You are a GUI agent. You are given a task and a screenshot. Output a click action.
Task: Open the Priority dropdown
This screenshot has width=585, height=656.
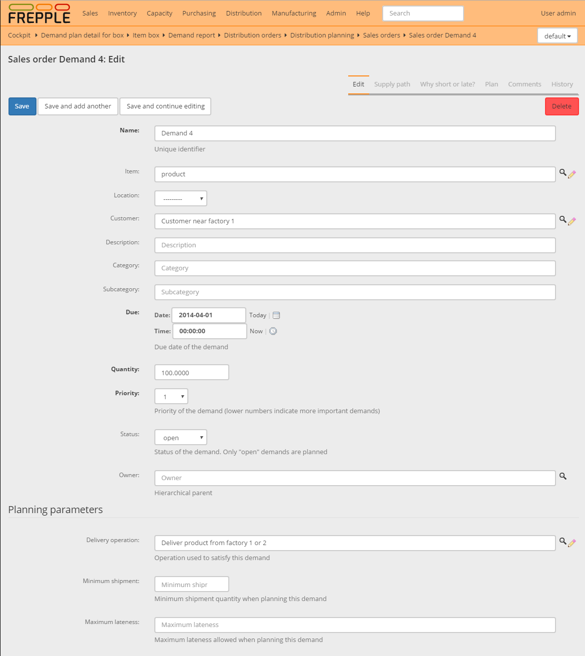pyautogui.click(x=171, y=396)
